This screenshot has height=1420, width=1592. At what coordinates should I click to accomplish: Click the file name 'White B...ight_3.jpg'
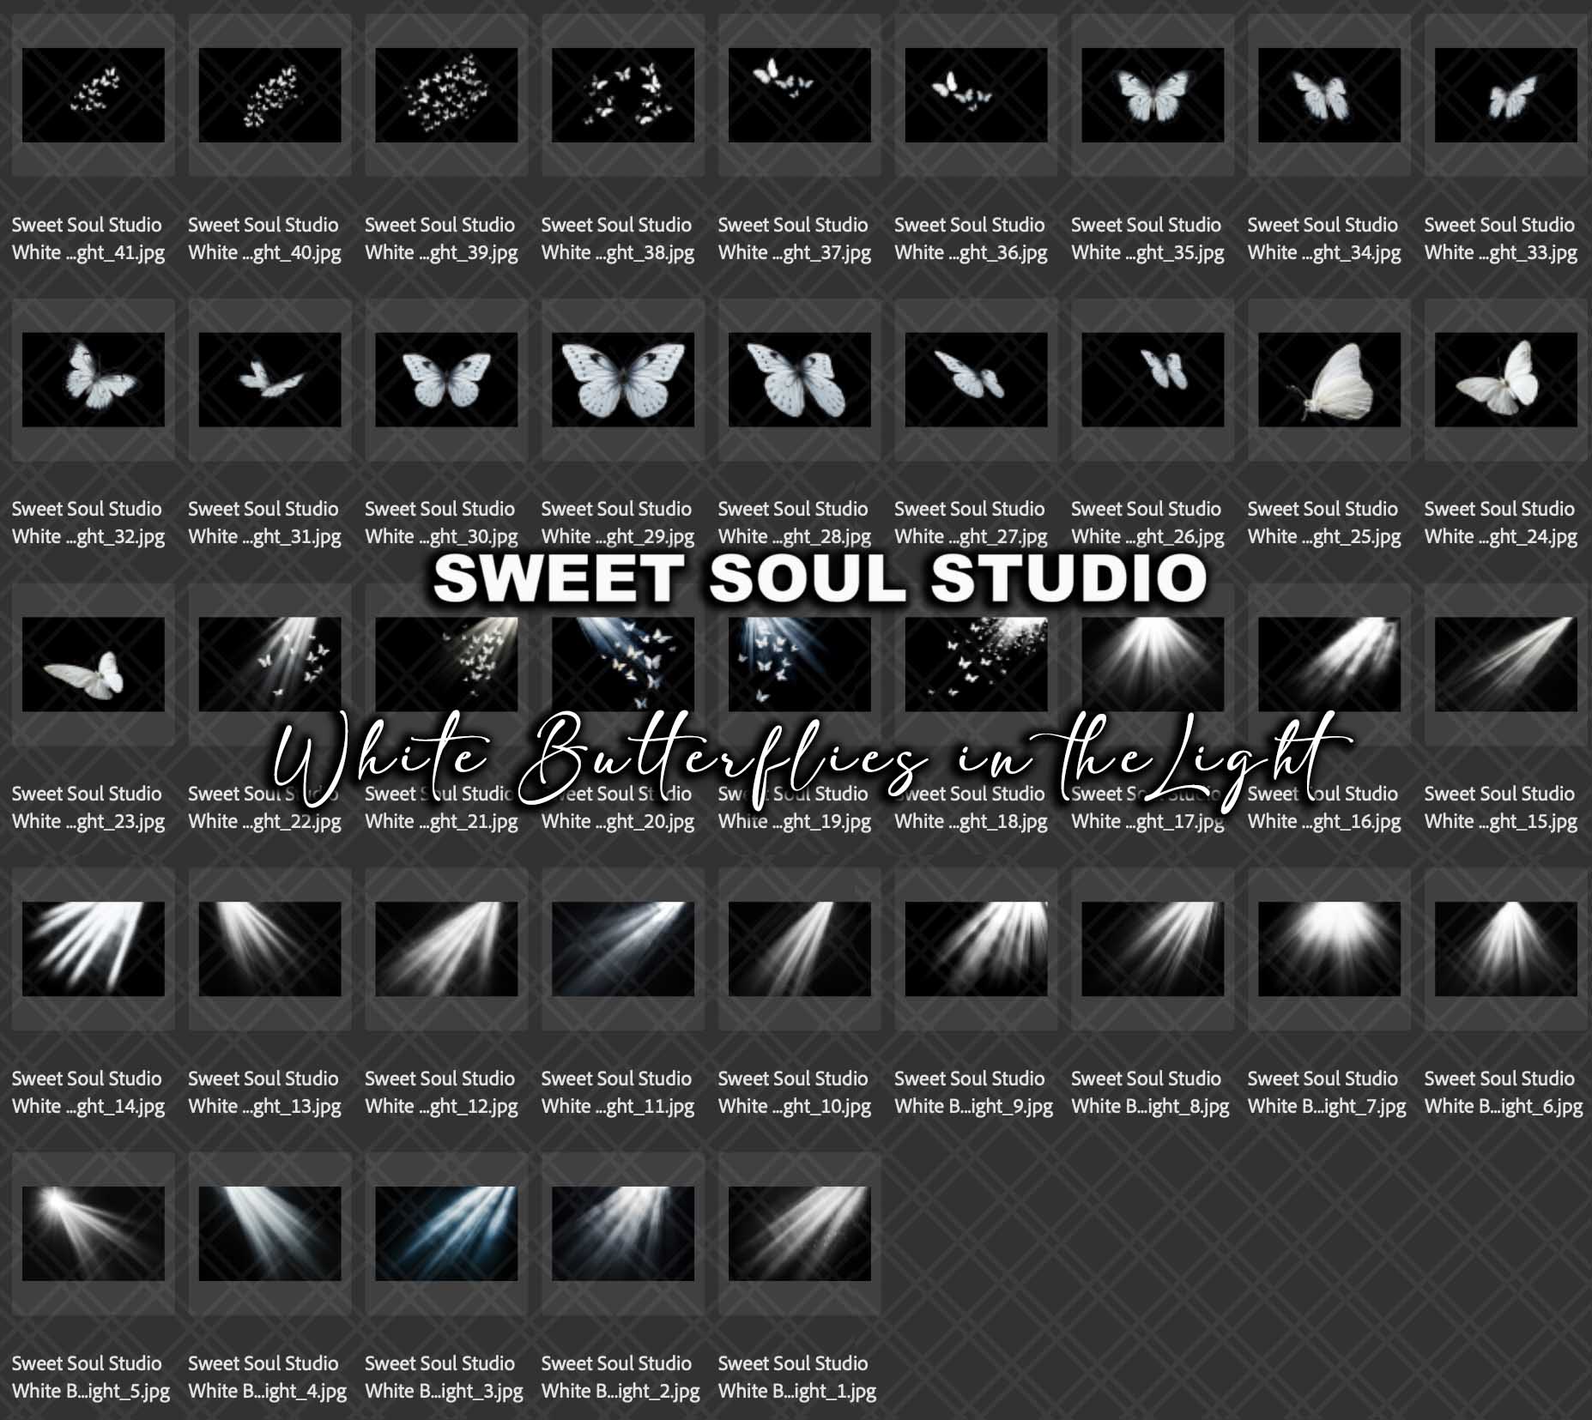click(444, 1392)
